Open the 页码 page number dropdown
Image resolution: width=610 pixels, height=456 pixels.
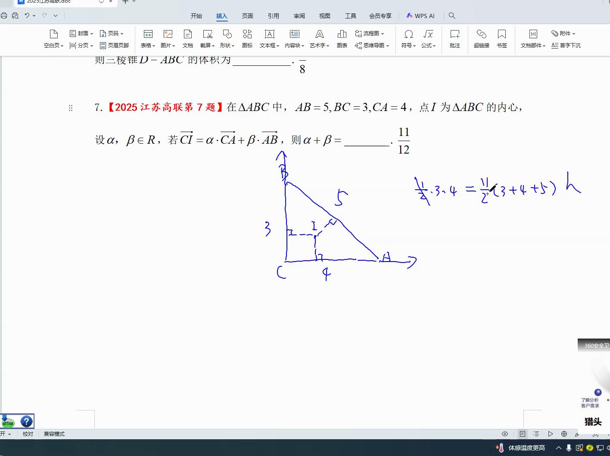point(112,33)
